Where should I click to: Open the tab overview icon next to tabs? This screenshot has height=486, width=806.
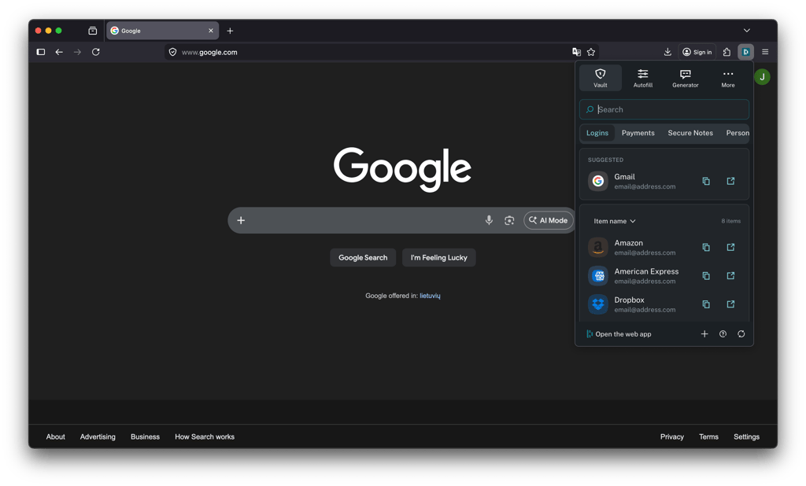pos(93,31)
